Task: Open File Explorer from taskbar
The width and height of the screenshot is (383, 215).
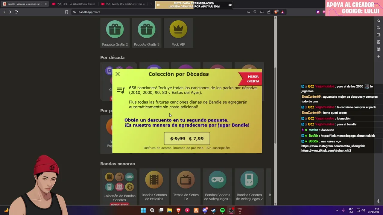Action: tap(170, 210)
